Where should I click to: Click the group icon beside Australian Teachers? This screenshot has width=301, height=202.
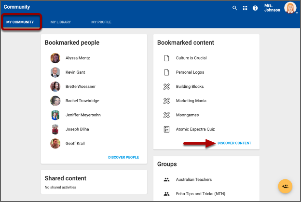tap(166, 180)
